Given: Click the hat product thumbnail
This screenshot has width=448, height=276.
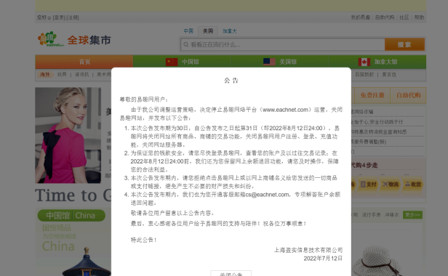Looking at the screenshot, I should (376, 261).
